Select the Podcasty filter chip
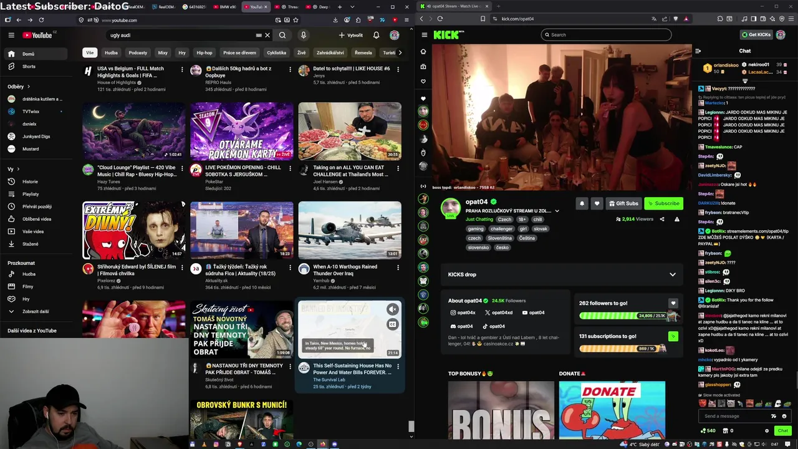 coord(138,52)
